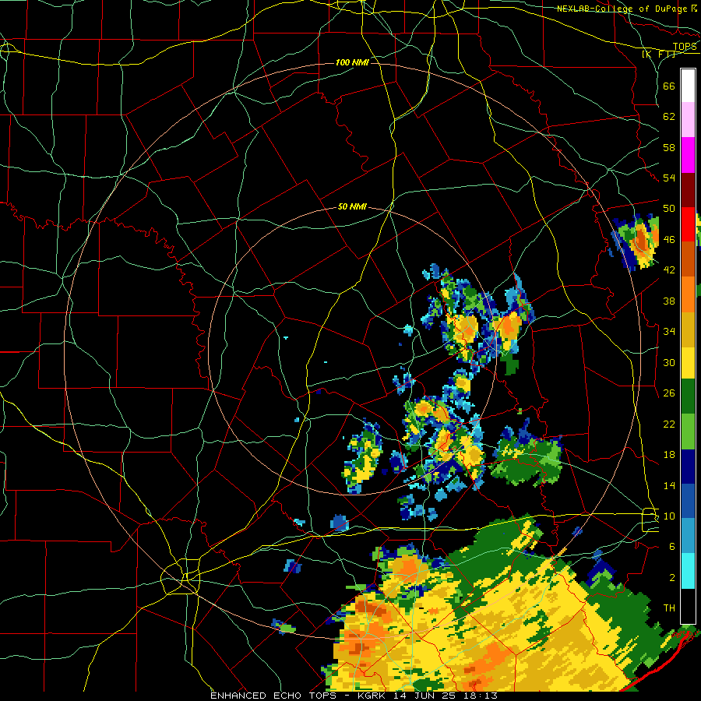Select the cyan legend swatch
The image size is (701, 701).
(x=688, y=571)
